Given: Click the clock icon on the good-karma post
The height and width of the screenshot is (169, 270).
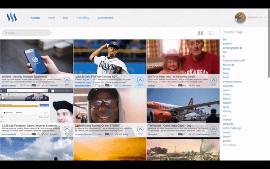Looking at the screenshot, I should (x=21, y=85).
